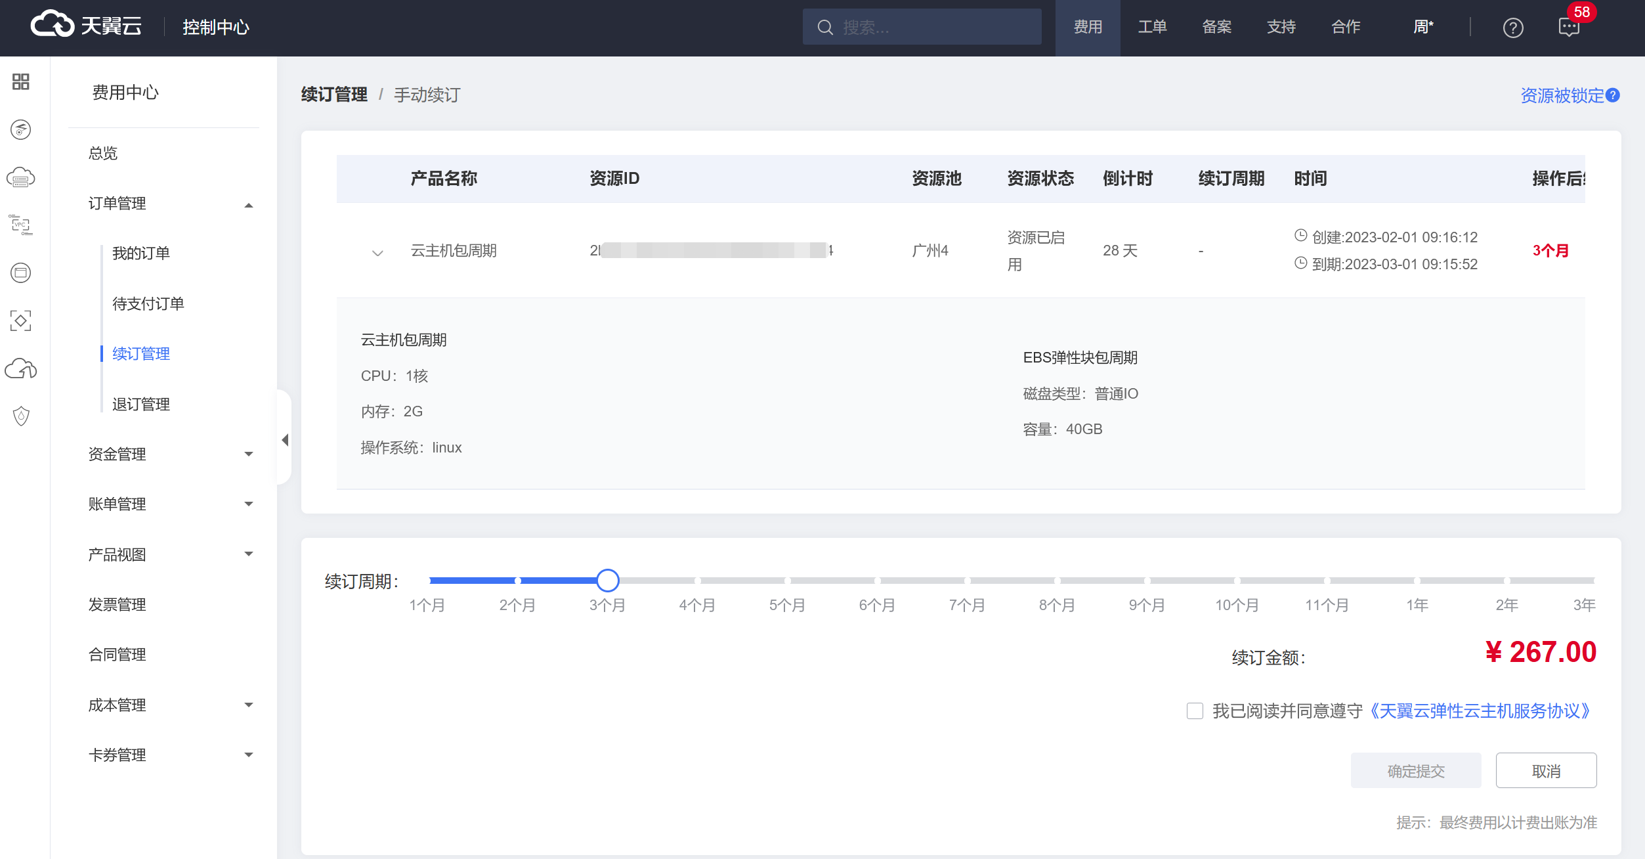Click the top search input field
Image resolution: width=1645 pixels, height=859 pixels.
(932, 28)
